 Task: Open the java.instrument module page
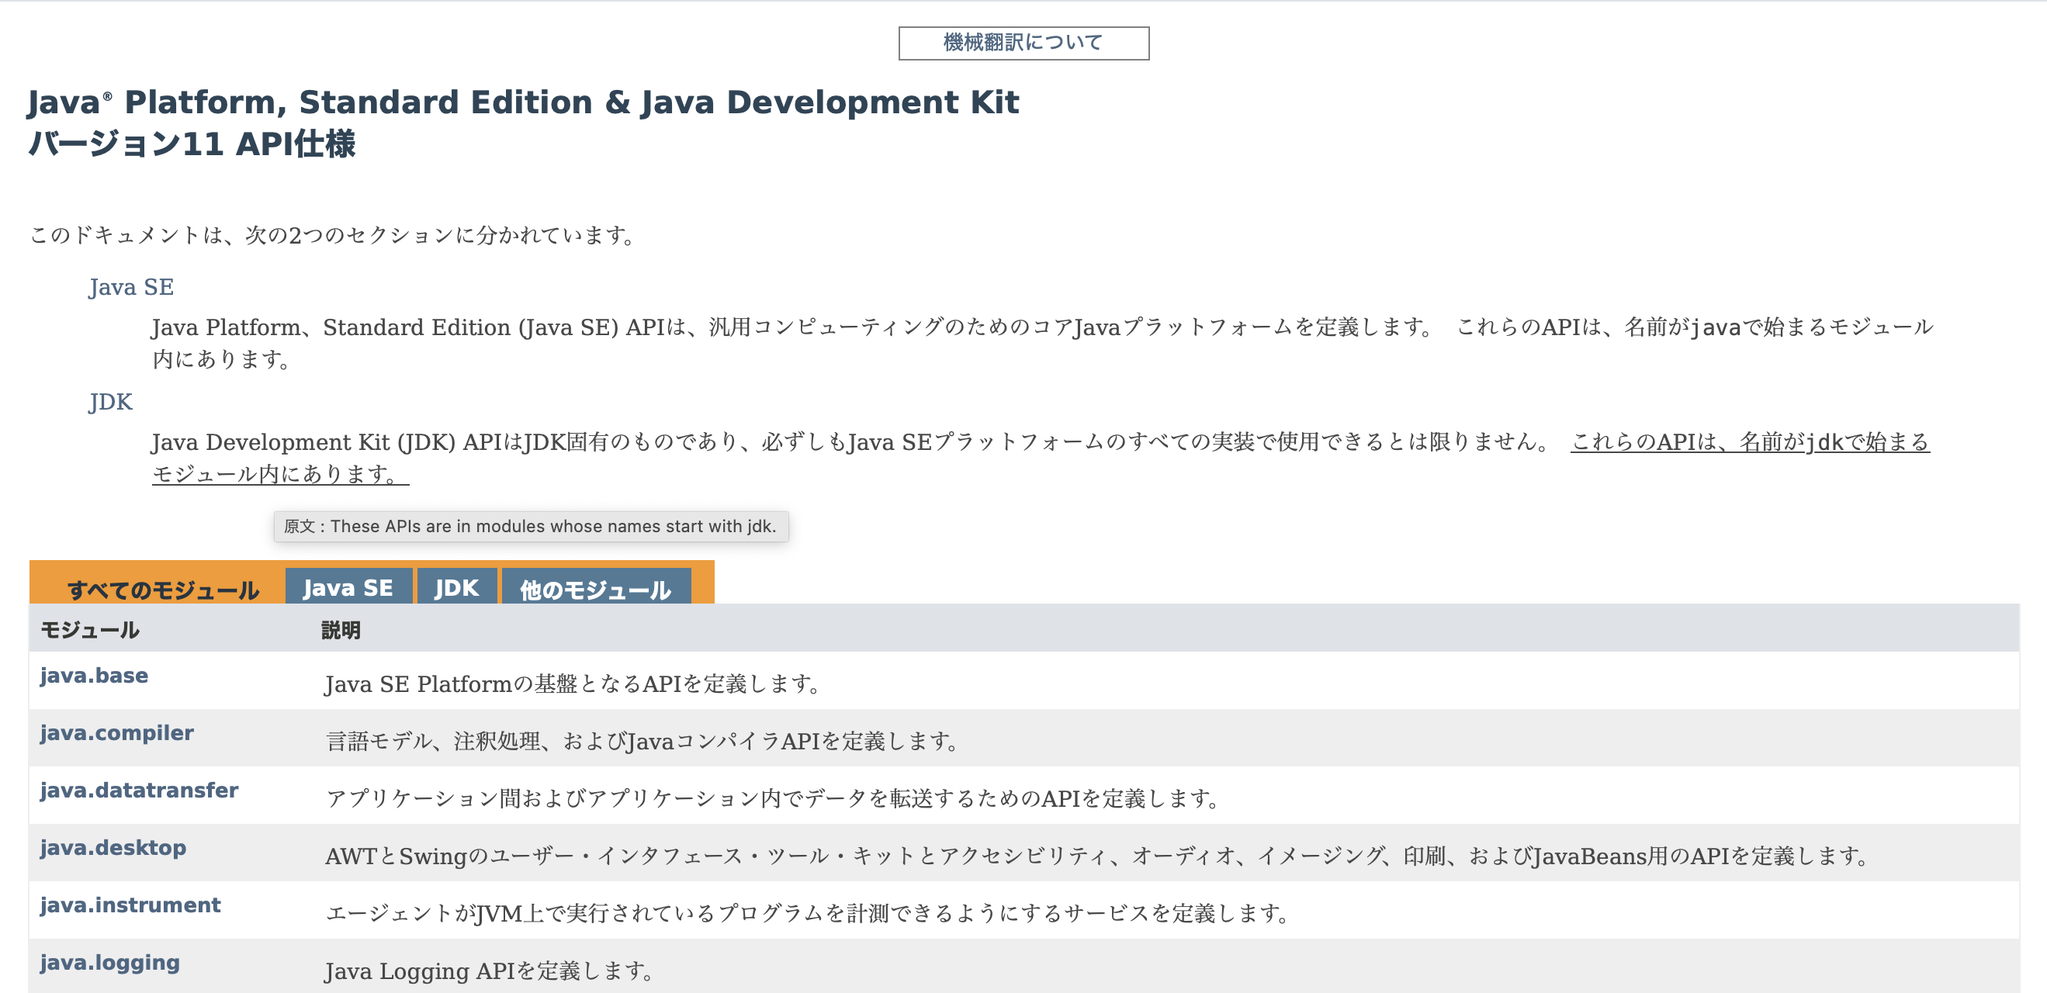click(x=130, y=904)
